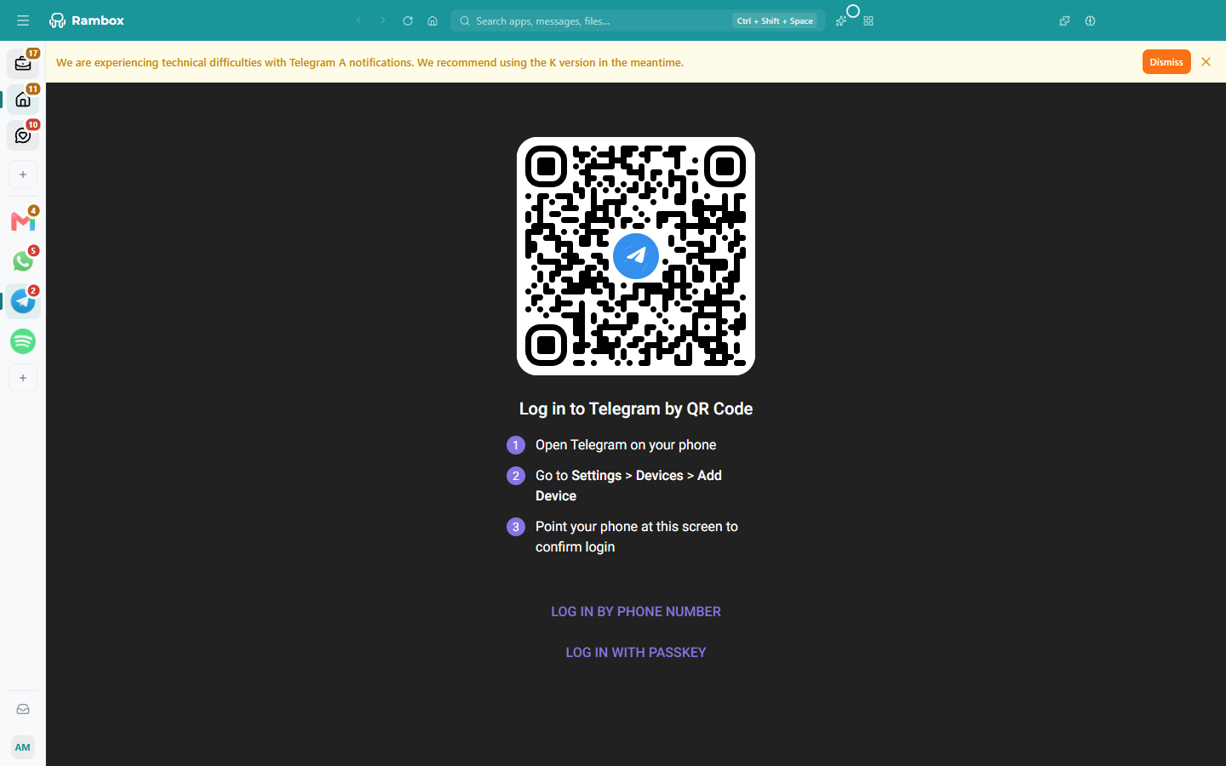Open the home workspace with 11 badge
This screenshot has width=1226, height=766.
coord(23,100)
